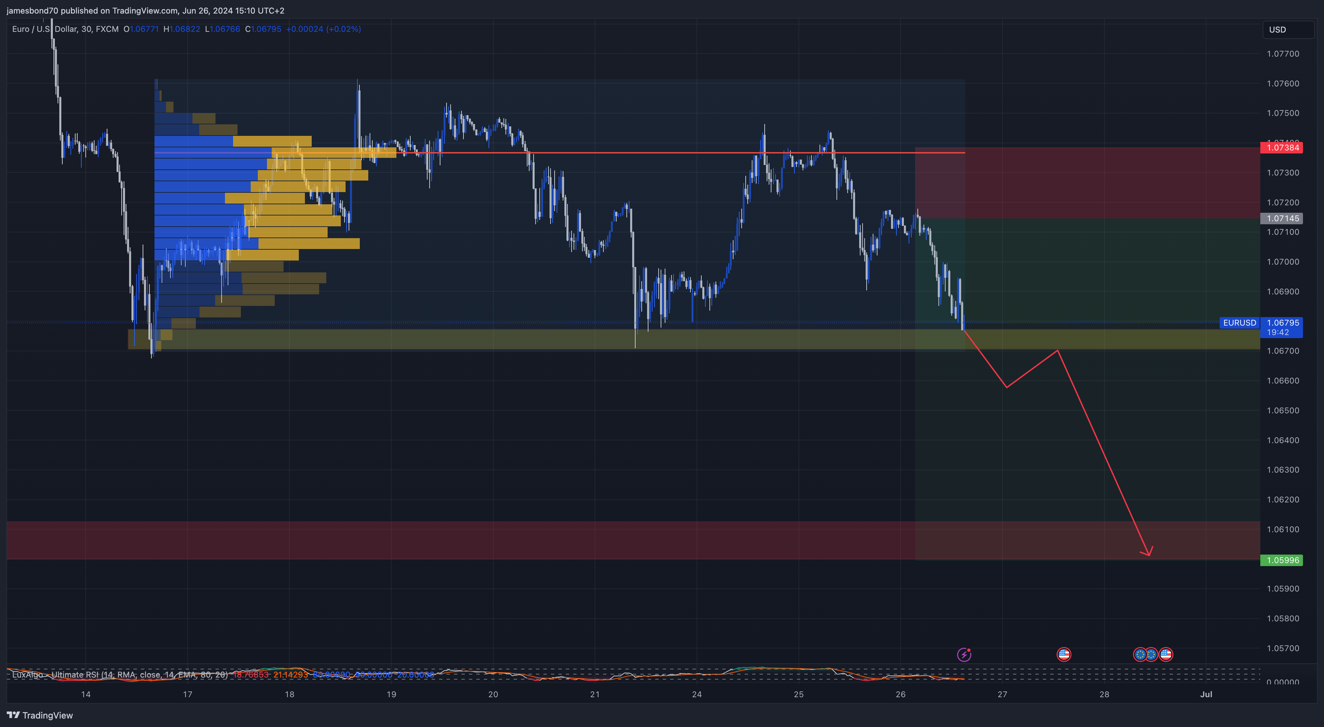
Task: Click the TradingView logo in the bottom corner
Action: 40,715
